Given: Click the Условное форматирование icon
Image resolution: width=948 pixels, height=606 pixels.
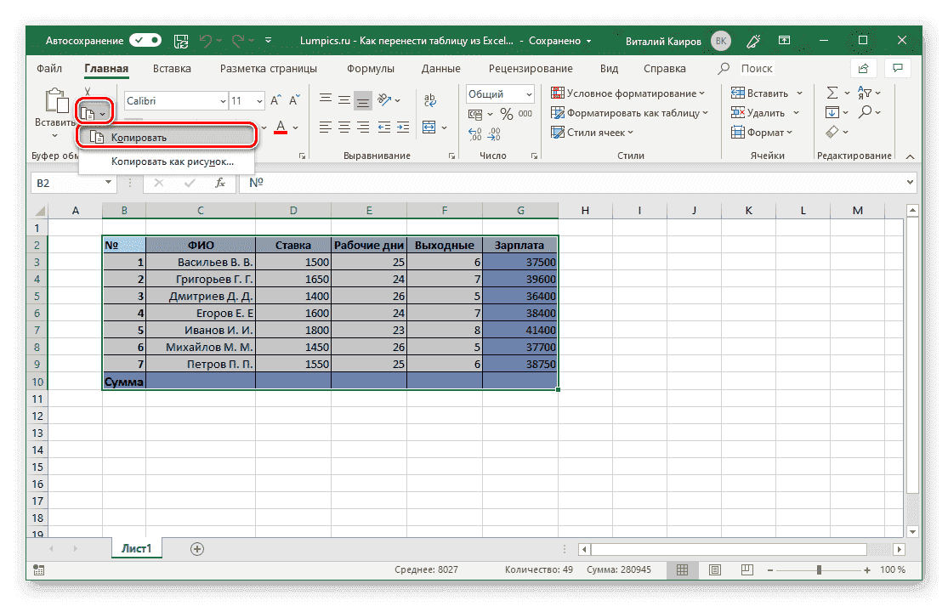Looking at the screenshot, I should (x=558, y=92).
